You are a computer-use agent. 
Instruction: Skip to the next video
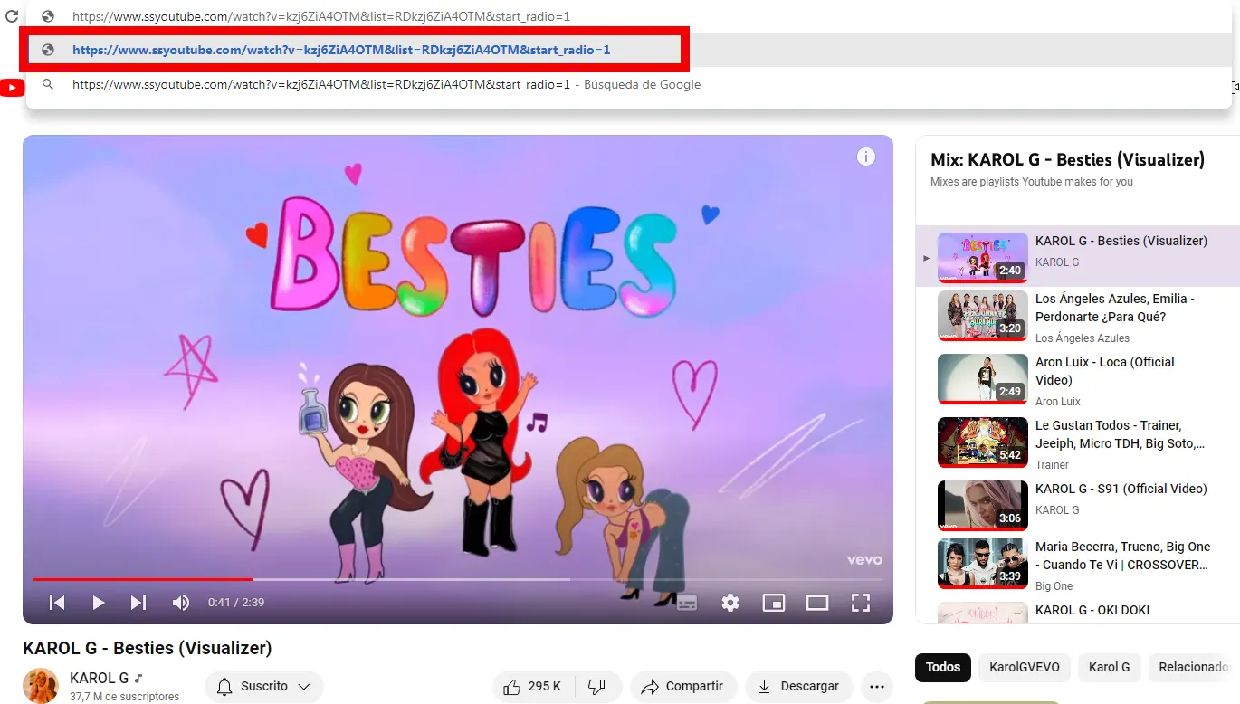(x=138, y=603)
